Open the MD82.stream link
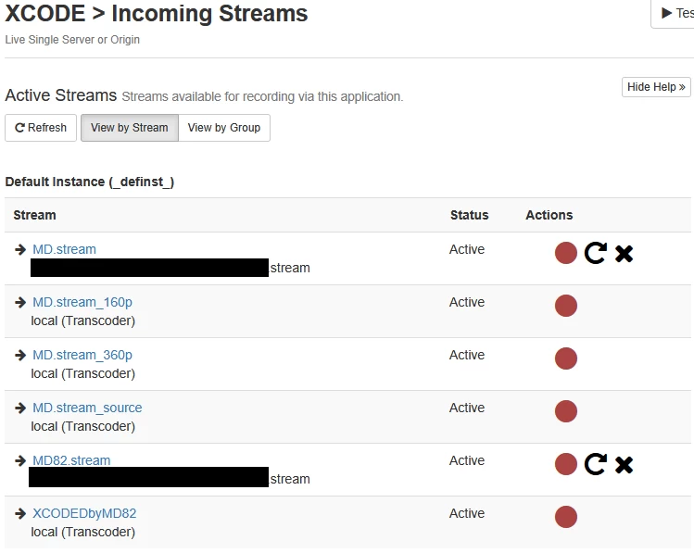Screen dimensions: 694x553 click(71, 460)
